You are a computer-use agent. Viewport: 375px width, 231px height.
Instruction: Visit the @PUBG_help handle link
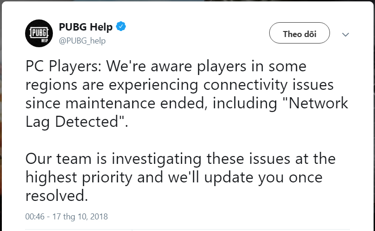click(x=82, y=41)
